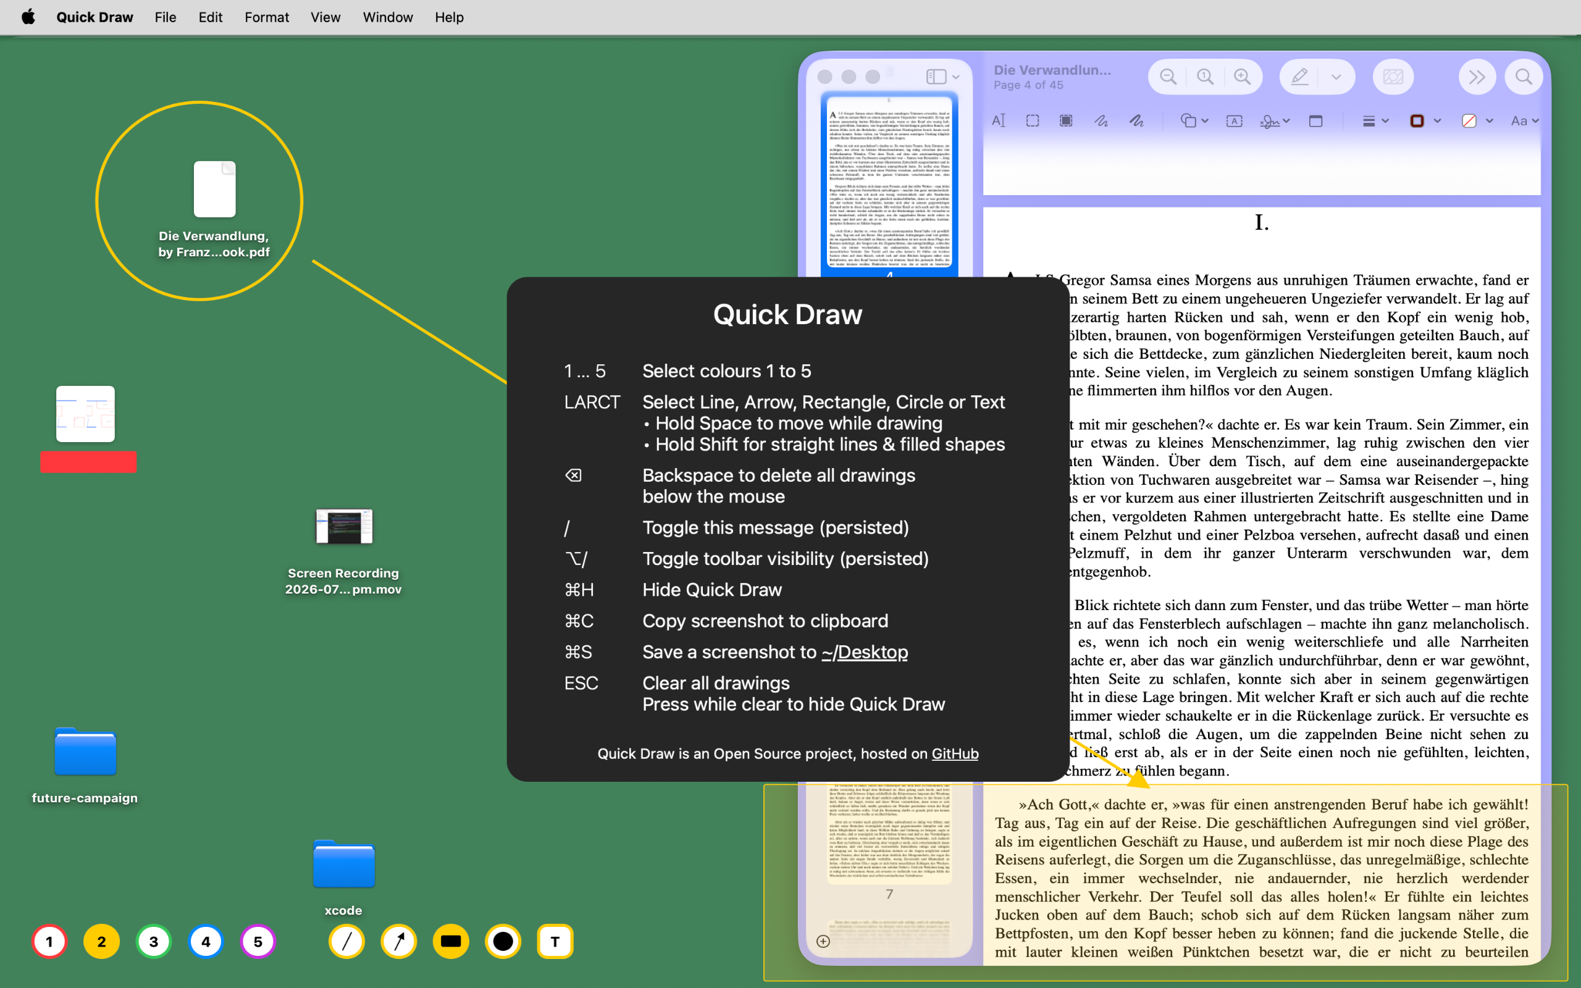Reset Preview zoom to actual size

(1205, 77)
